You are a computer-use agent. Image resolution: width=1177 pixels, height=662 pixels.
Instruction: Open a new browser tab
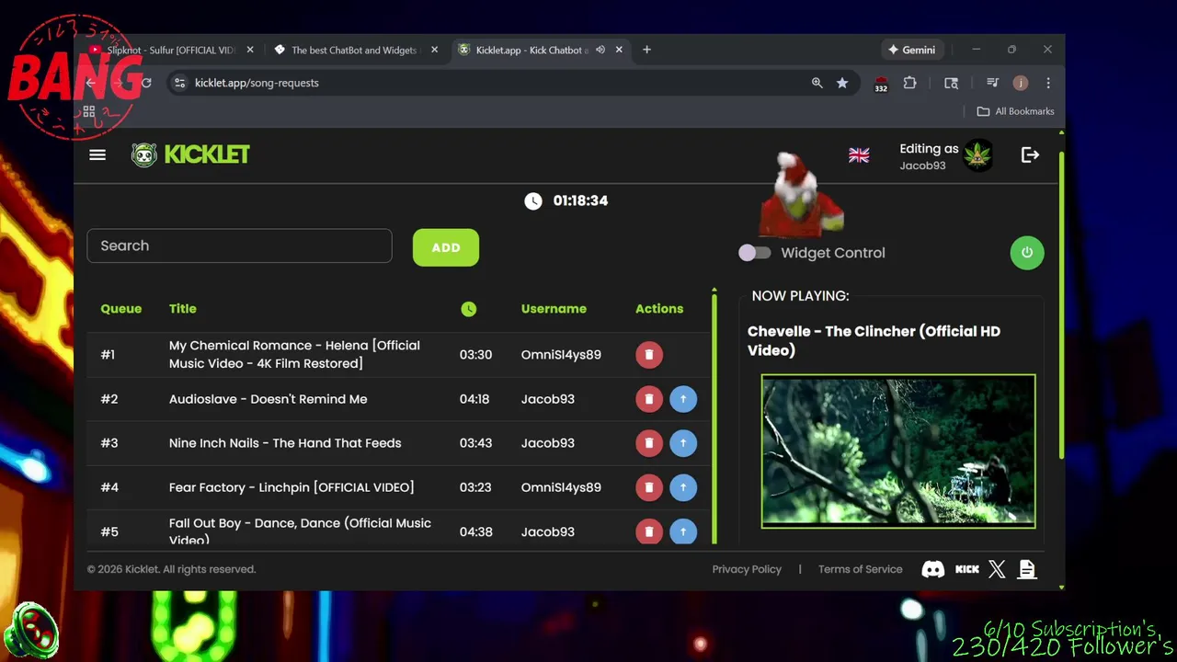coord(646,50)
